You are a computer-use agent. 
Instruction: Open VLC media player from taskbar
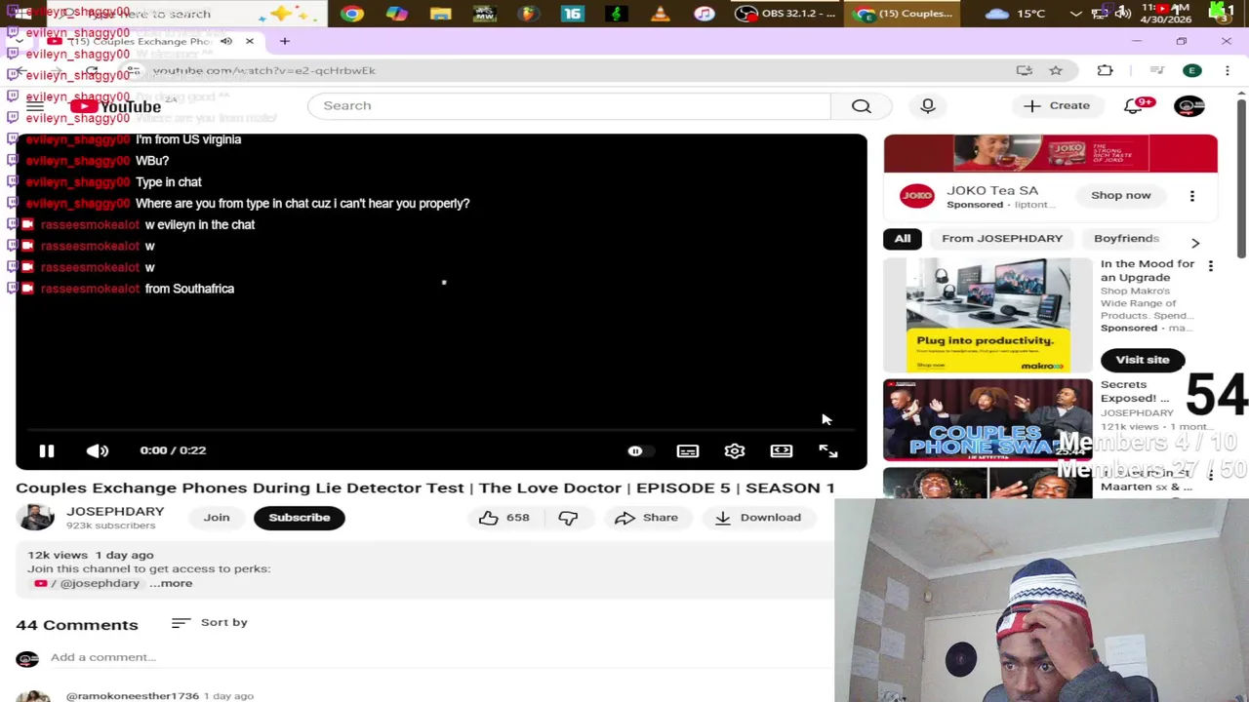point(661,14)
